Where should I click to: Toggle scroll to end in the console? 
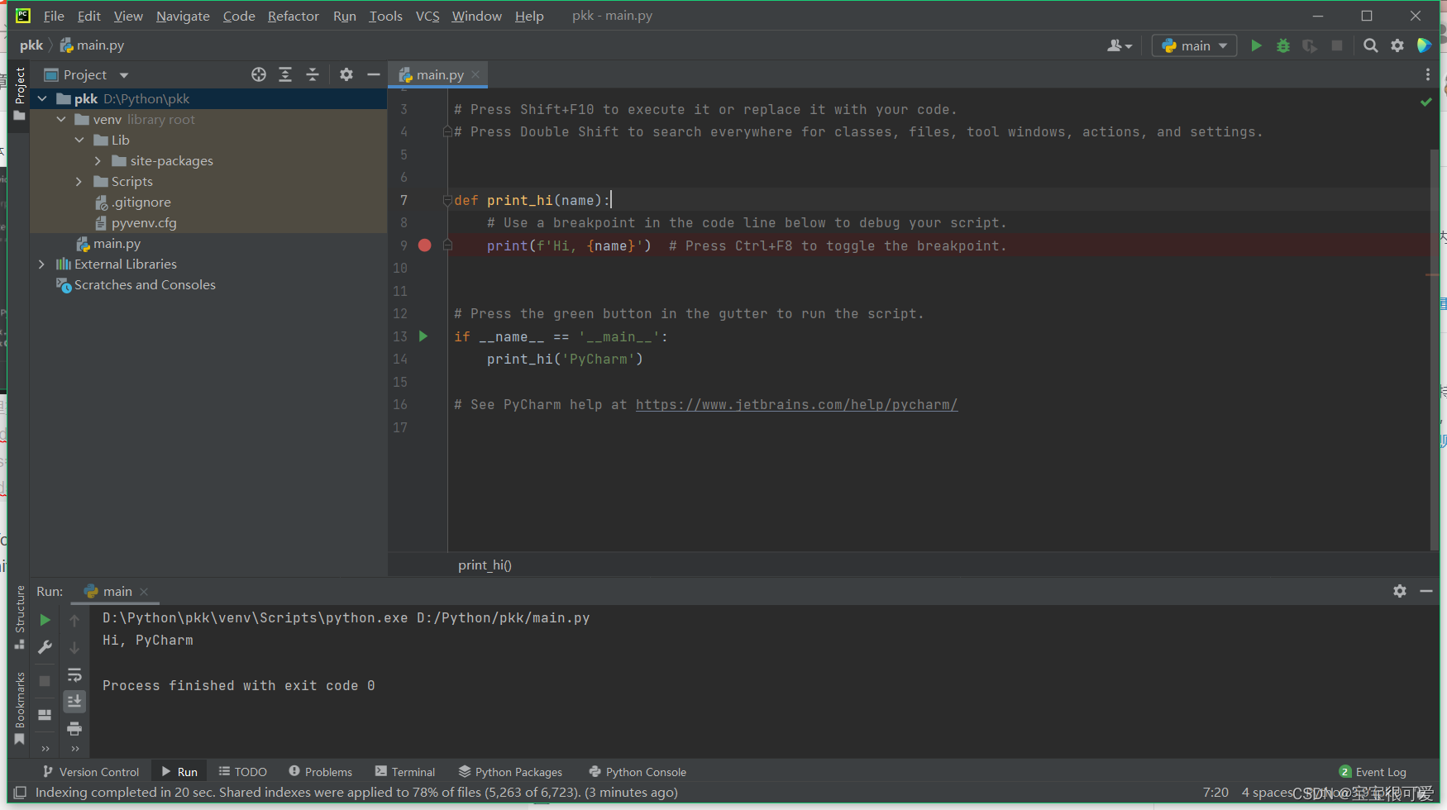click(74, 701)
